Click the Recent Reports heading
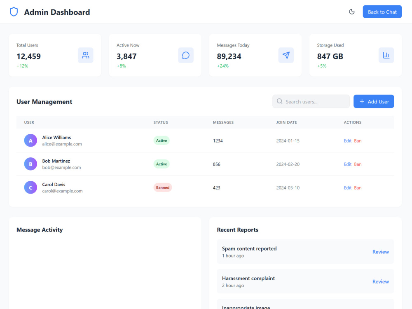 click(x=237, y=229)
